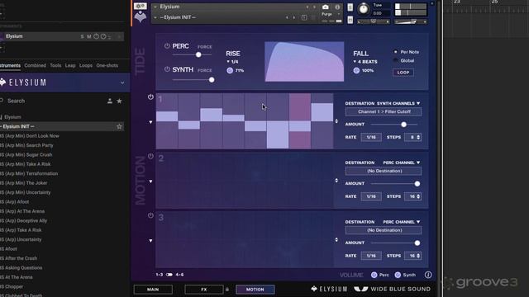Click the Mute M button in instrument header
529x297 pixels.
coord(350,20)
